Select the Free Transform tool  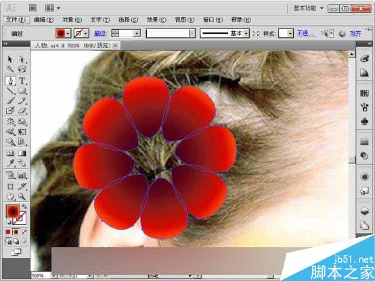point(22,132)
